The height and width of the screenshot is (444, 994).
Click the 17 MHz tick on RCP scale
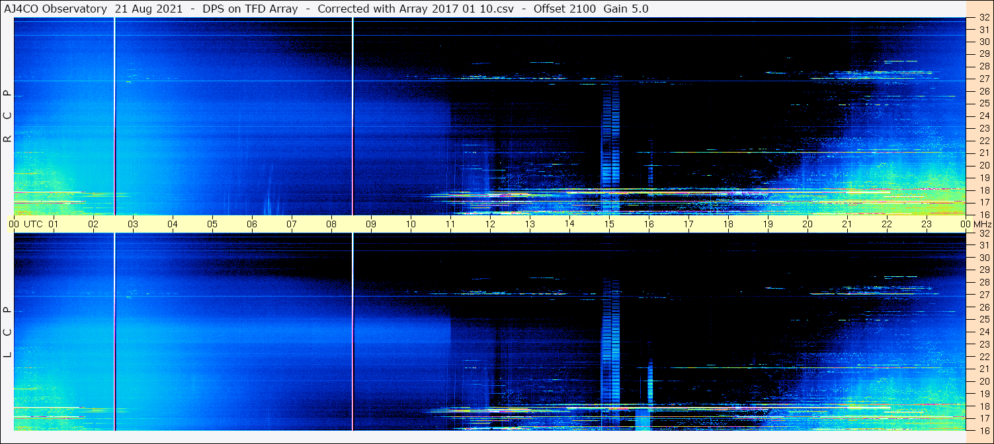(983, 202)
